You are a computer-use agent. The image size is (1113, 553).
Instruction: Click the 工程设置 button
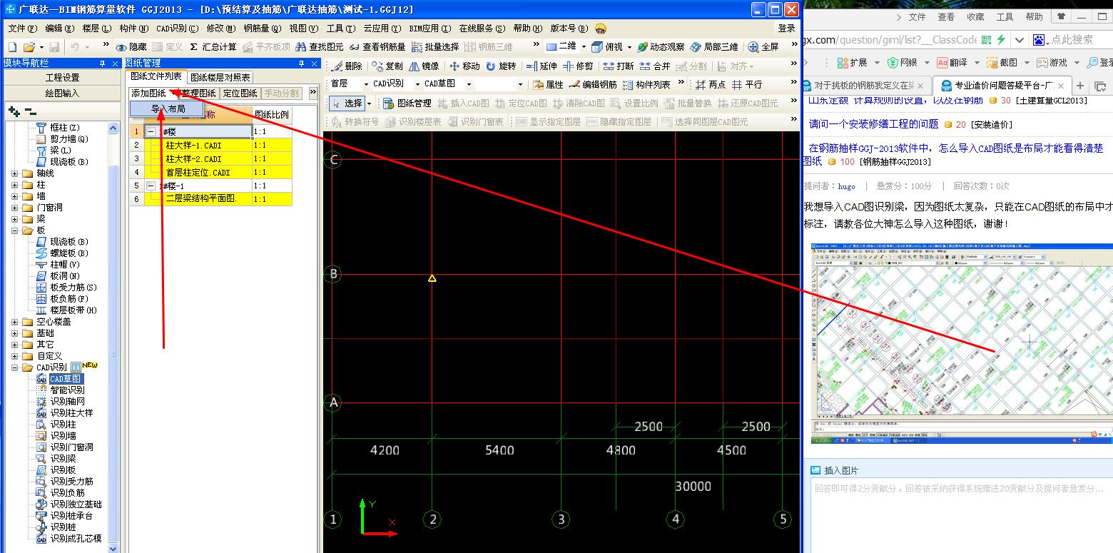coord(63,77)
